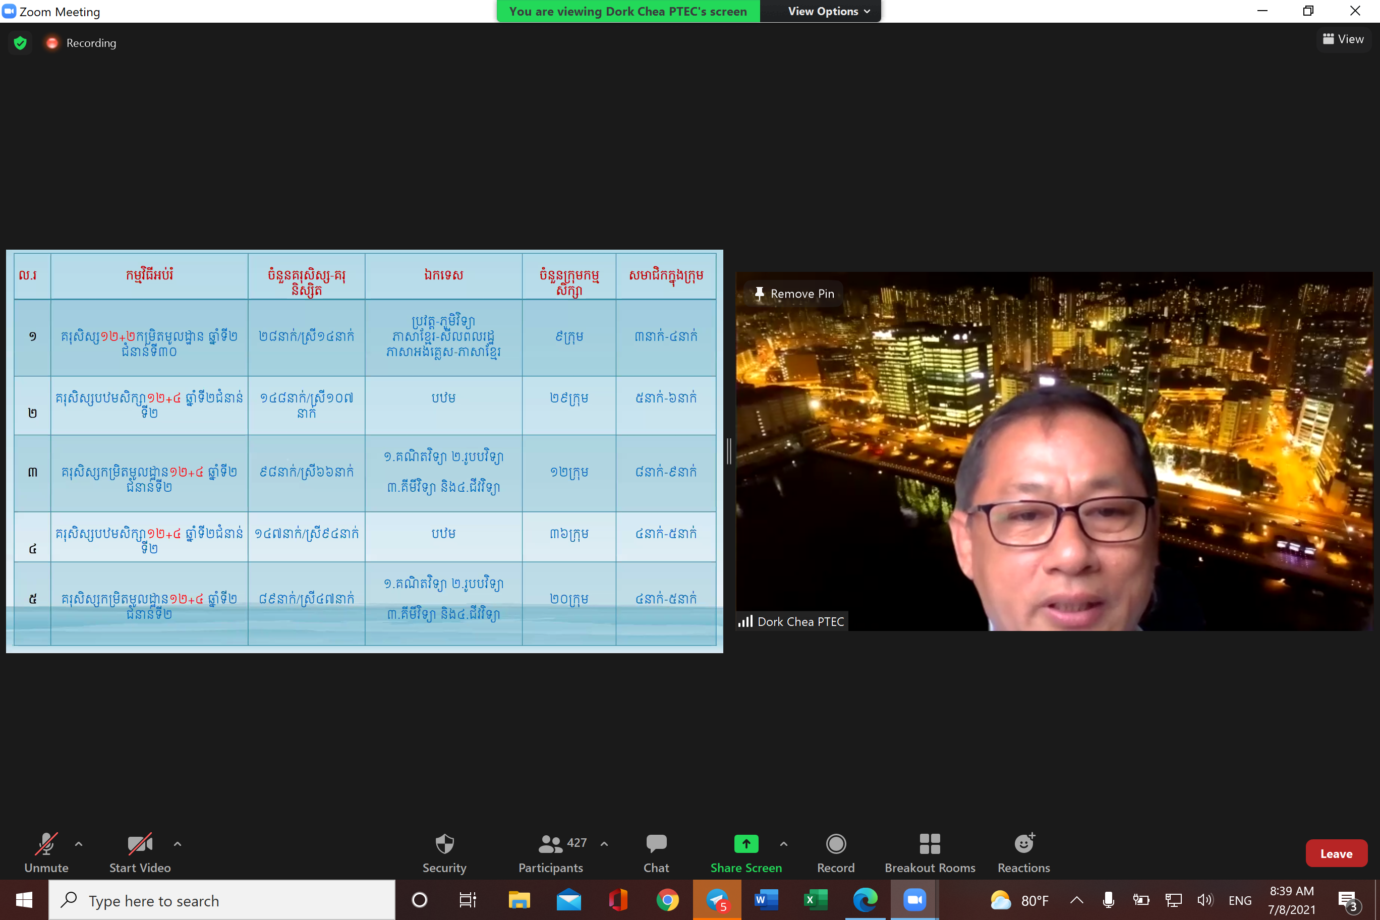Click the red Leave button

coord(1336,854)
